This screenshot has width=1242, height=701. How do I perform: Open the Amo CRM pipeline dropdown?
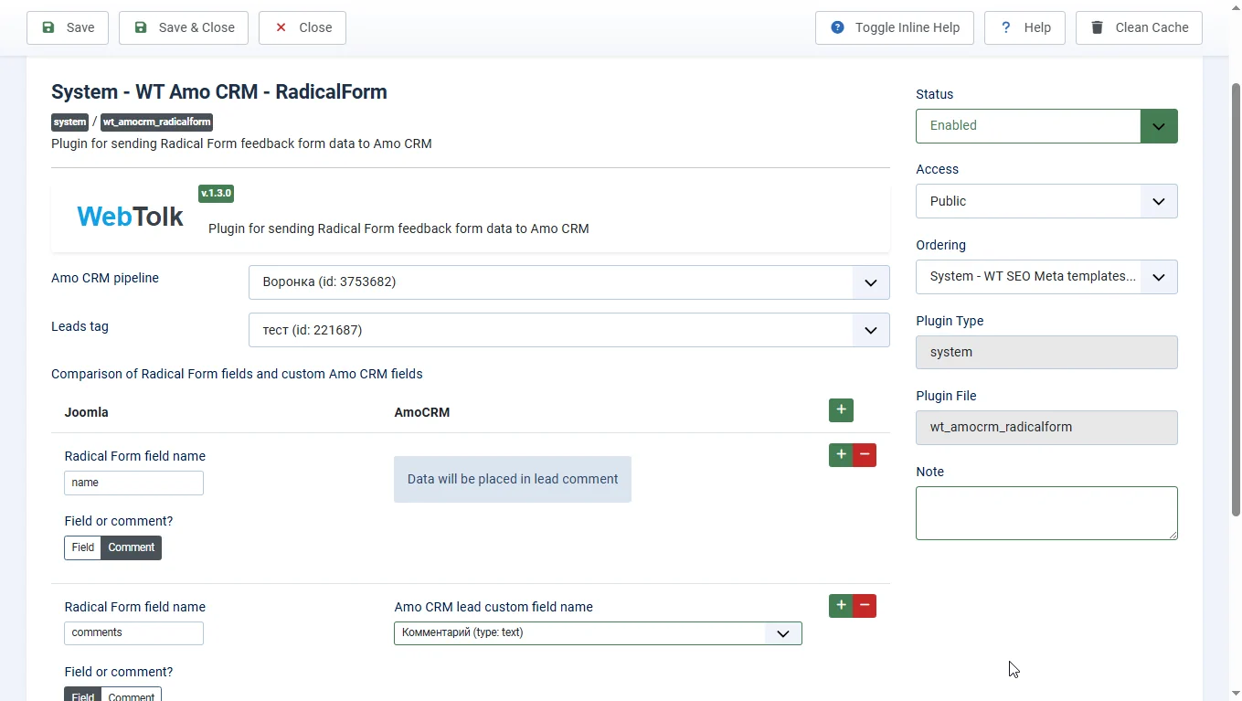pos(568,282)
